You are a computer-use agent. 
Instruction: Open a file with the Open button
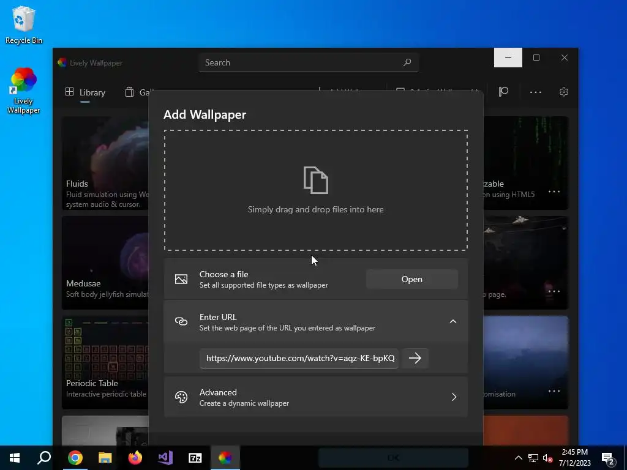412,279
